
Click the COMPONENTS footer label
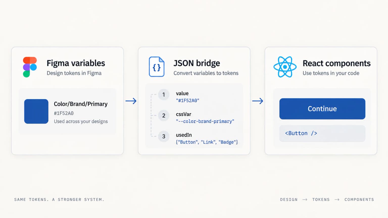[359, 200]
